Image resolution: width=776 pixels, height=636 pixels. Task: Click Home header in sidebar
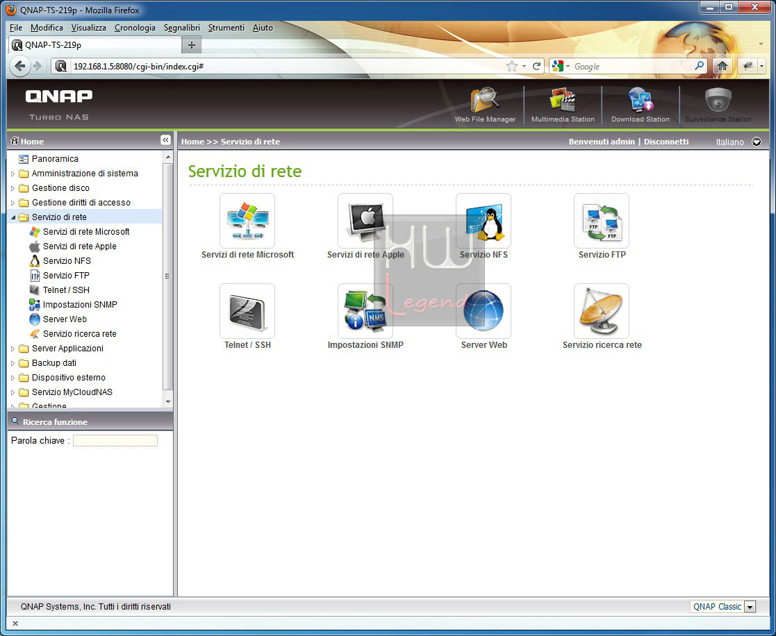(x=32, y=142)
